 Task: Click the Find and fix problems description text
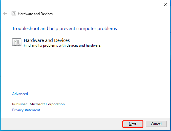pyautogui.click(x=62, y=45)
